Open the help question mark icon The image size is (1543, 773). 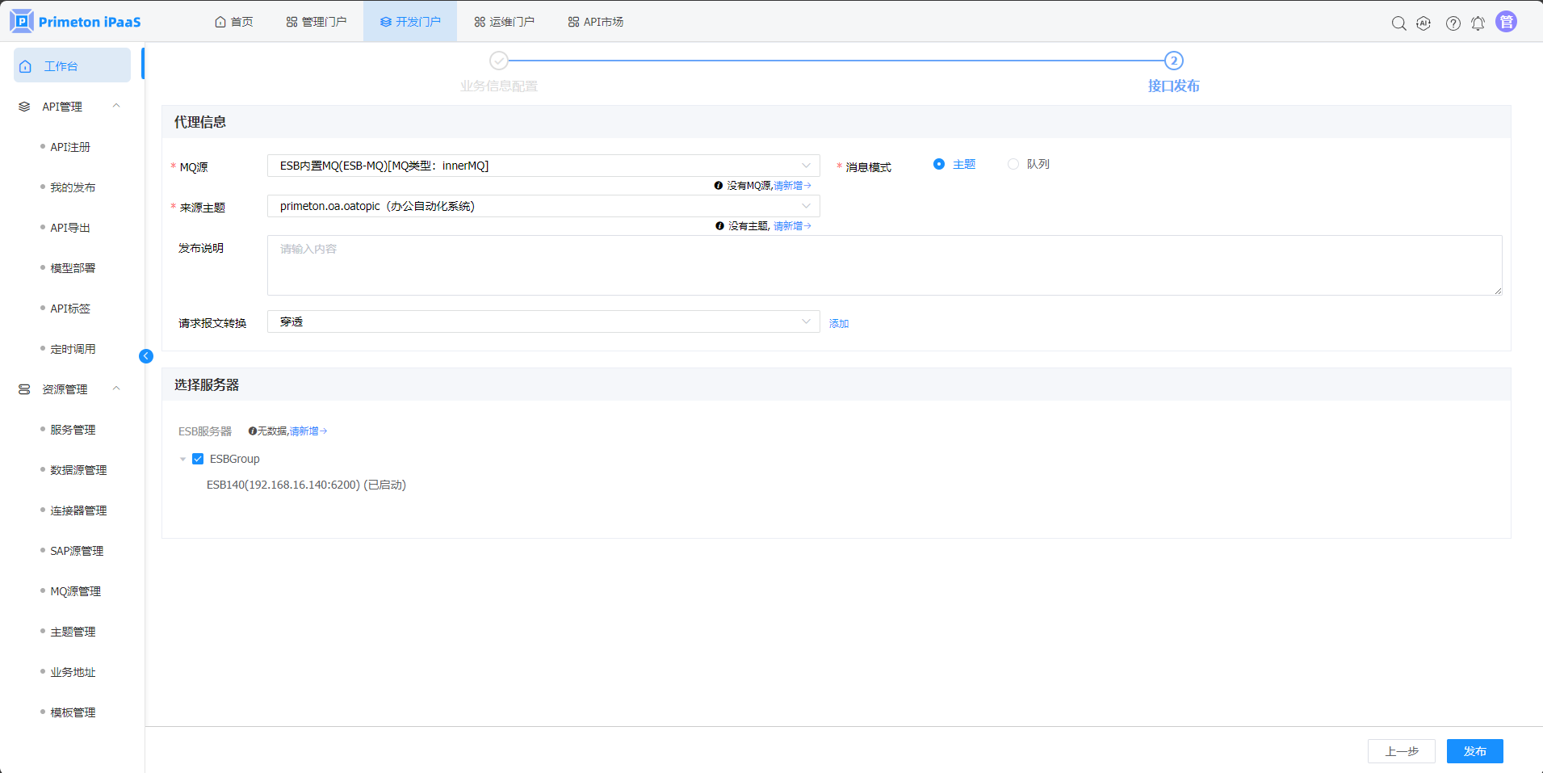pos(1453,23)
